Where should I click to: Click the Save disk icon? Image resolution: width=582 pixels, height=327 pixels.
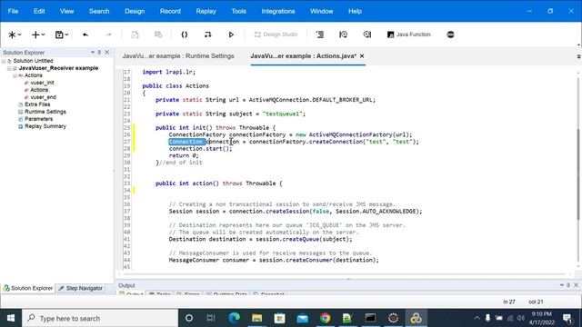[x=59, y=35]
